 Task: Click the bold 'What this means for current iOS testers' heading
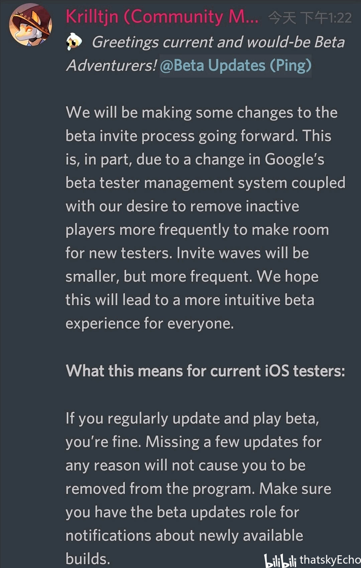[x=205, y=371]
